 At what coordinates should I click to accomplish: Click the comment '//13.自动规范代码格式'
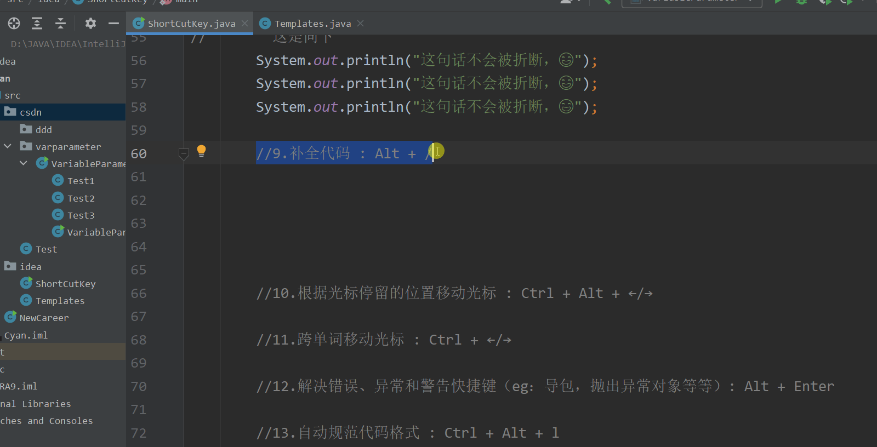(338, 433)
